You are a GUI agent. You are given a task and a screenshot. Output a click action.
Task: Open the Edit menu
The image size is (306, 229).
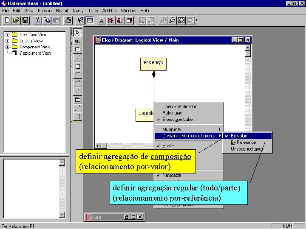pos(17,11)
